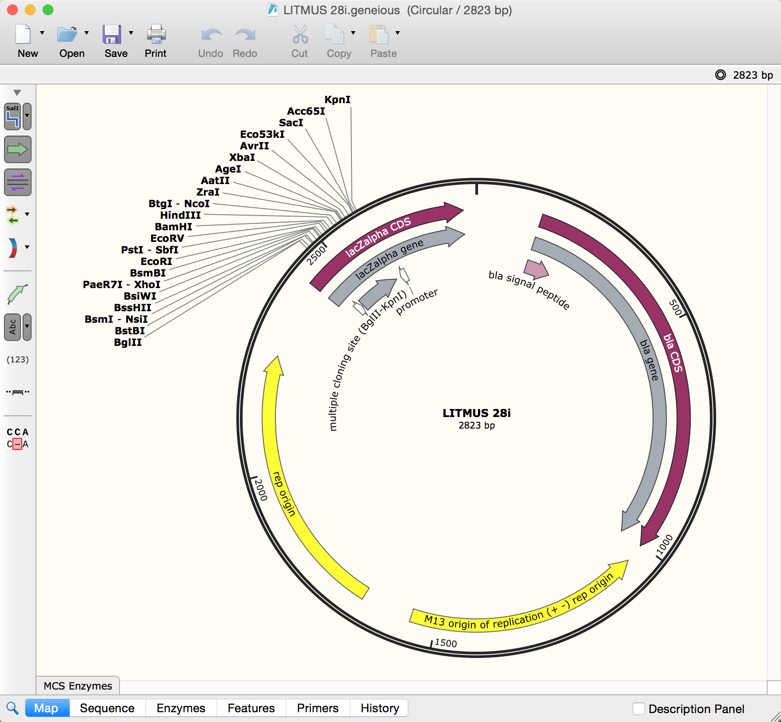Open the sequence color scheme dropdown
Viewport: 781px width, 722px height.
pos(27,247)
